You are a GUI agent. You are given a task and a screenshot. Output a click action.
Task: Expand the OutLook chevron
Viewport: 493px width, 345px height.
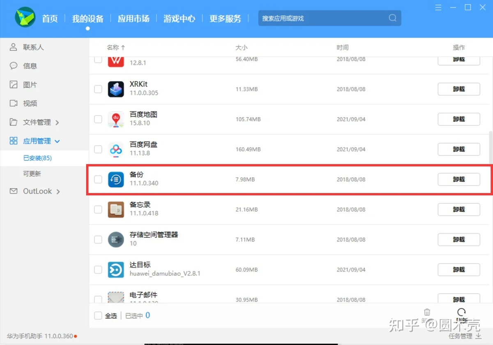58,192
